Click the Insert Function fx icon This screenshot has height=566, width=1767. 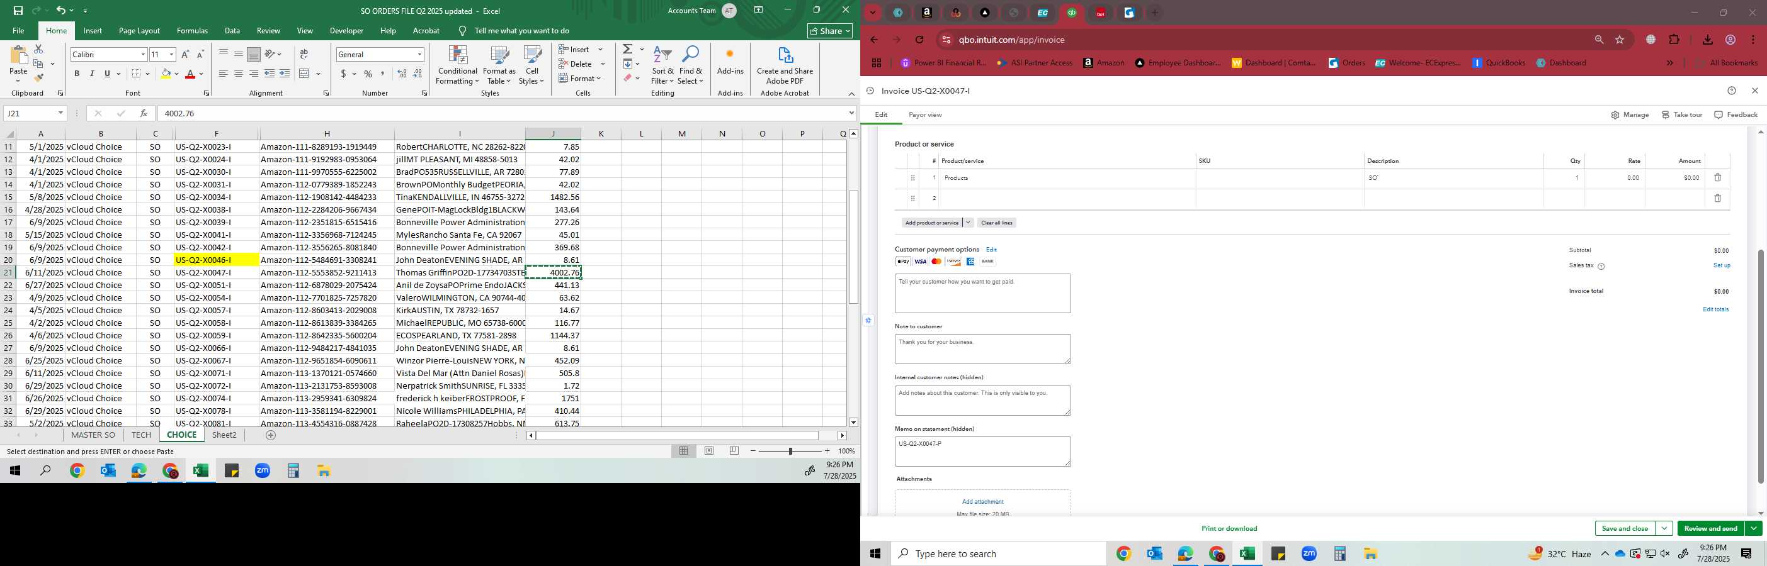click(x=144, y=113)
